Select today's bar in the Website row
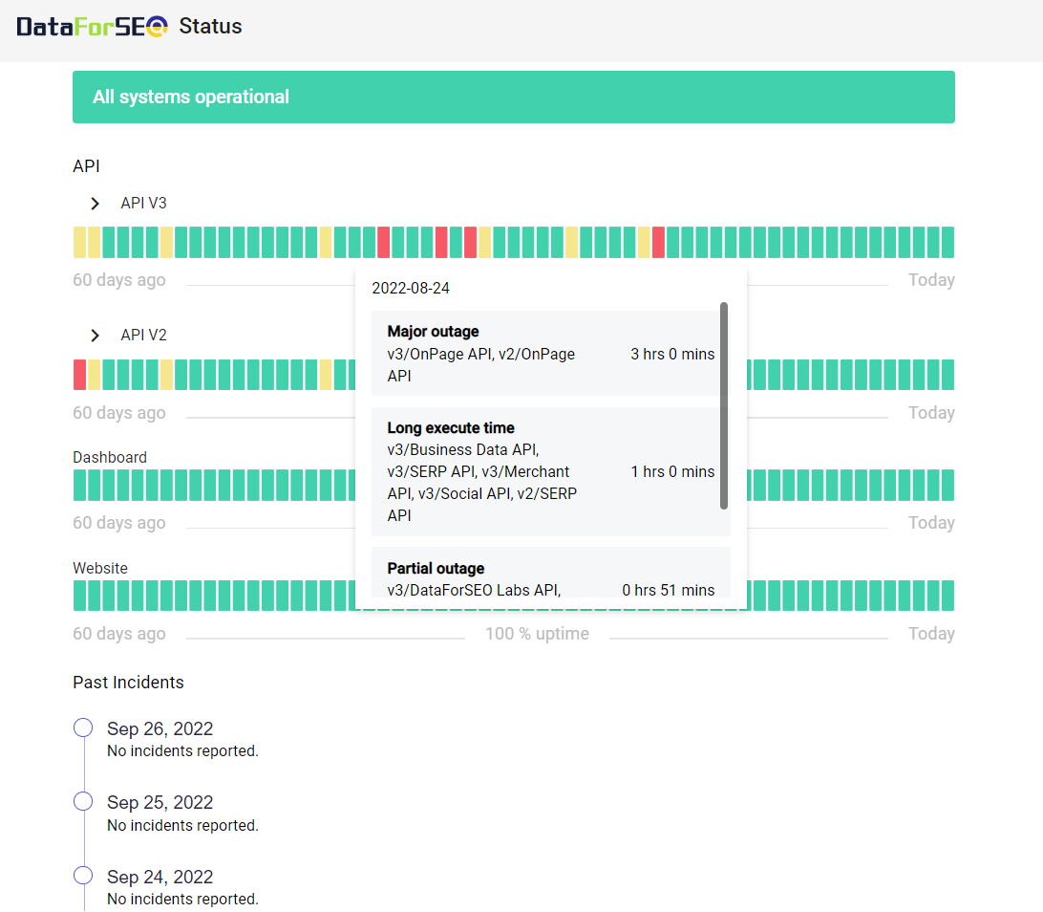 pos(947,596)
